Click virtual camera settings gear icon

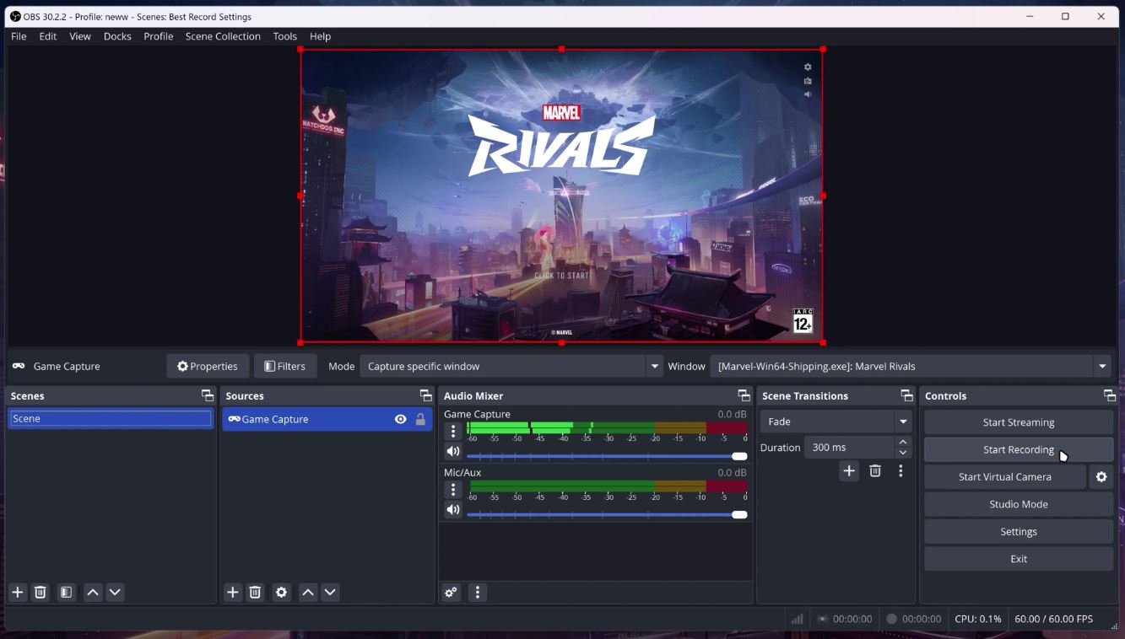click(1101, 477)
